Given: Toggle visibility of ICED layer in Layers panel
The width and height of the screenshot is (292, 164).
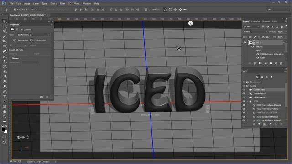Looking at the screenshot, I should click(245, 42).
